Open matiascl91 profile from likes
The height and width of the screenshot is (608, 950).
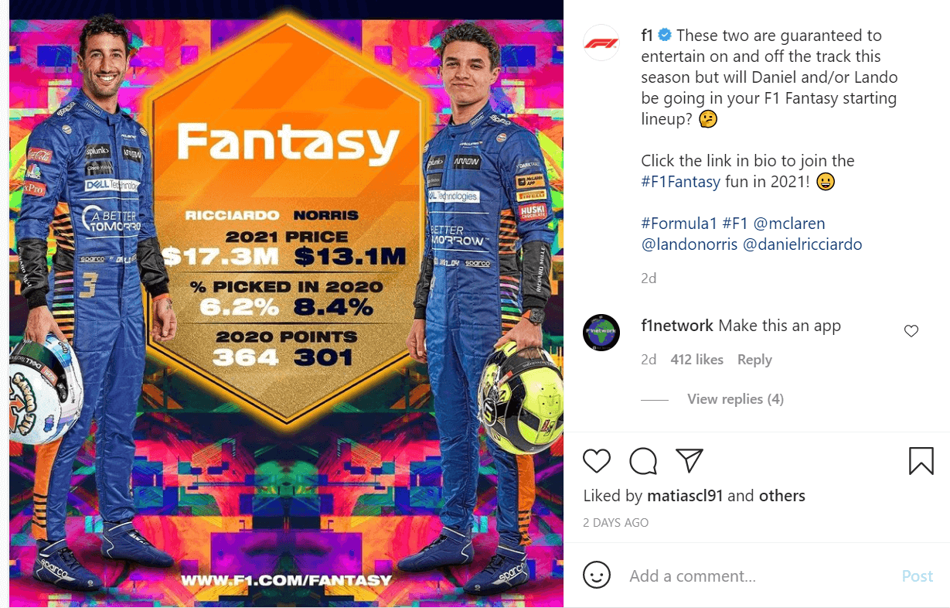pos(684,496)
